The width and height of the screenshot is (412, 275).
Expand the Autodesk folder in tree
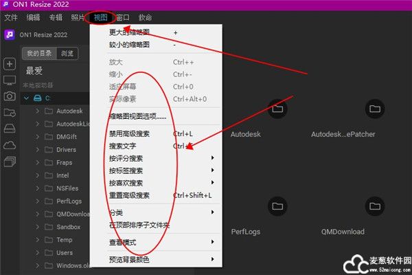(37, 111)
